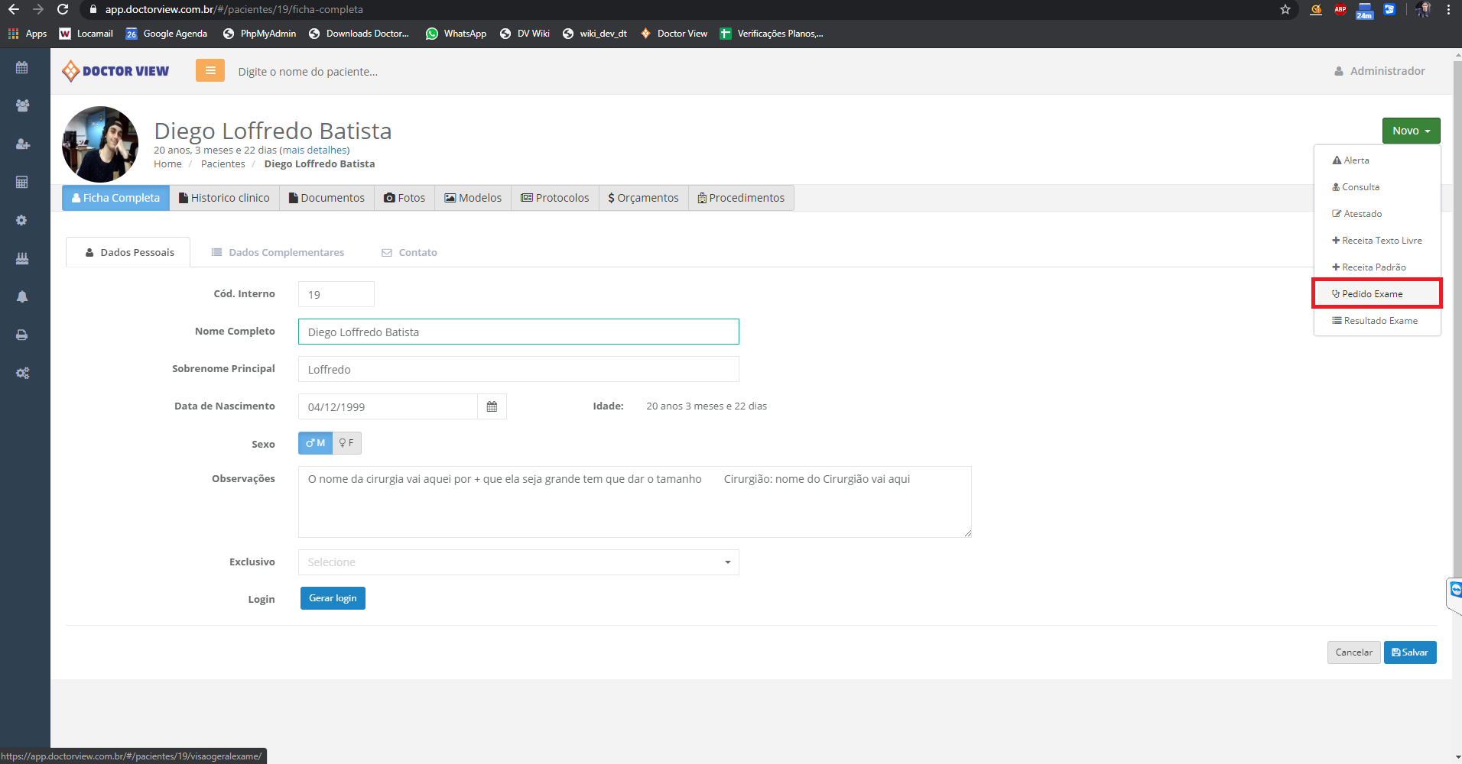The width and height of the screenshot is (1462, 764).
Task: Open the date picker calendar icon
Action: (x=492, y=407)
